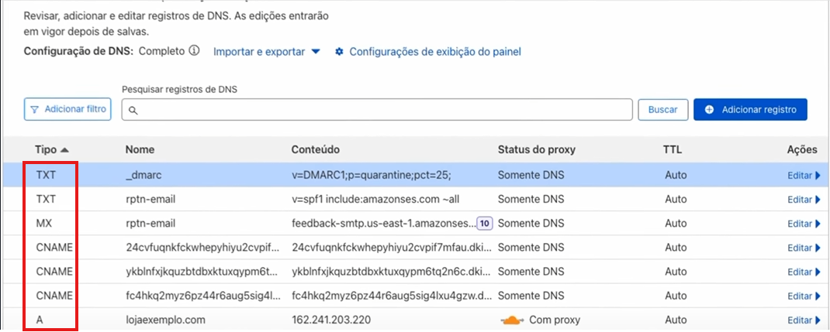Edit the ykblnfxjkq CNAME record

[x=804, y=272]
